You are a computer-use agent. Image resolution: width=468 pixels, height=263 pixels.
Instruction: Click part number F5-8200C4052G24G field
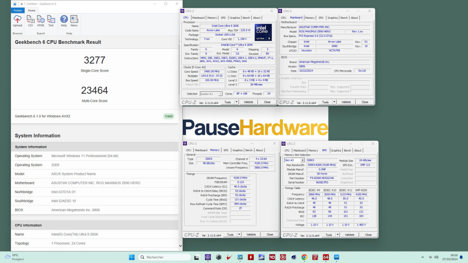(x=322, y=179)
